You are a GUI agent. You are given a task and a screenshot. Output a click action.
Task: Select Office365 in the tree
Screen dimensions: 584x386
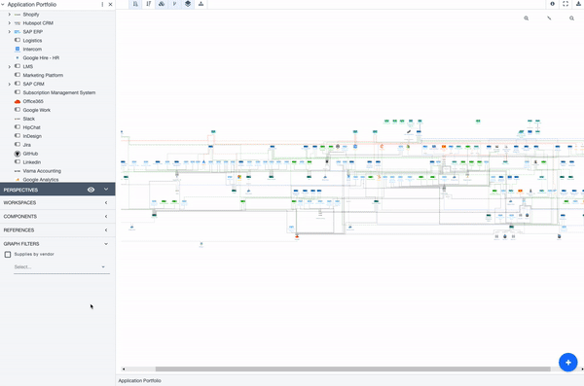33,101
